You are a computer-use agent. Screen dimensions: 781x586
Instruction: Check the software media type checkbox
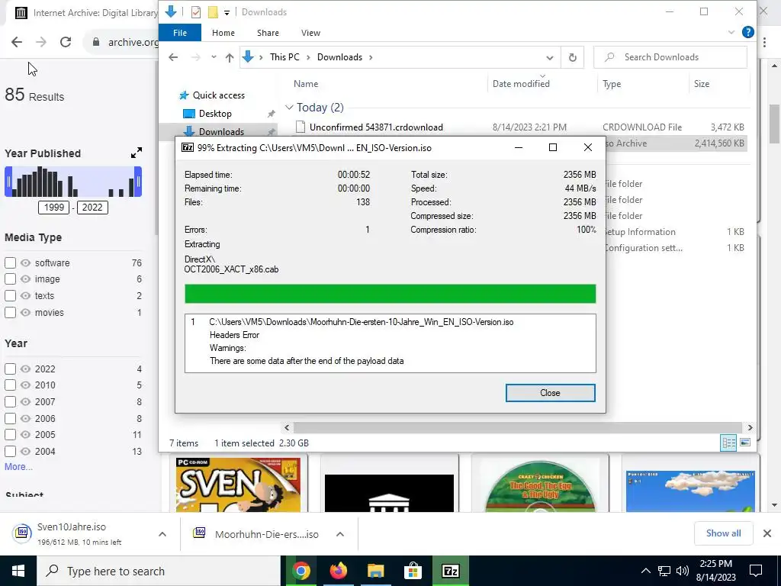pos(10,262)
